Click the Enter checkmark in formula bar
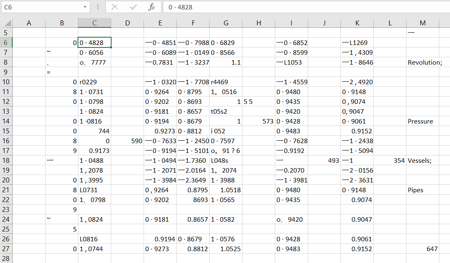Image resolution: width=450 pixels, height=263 pixels. pos(133,7)
